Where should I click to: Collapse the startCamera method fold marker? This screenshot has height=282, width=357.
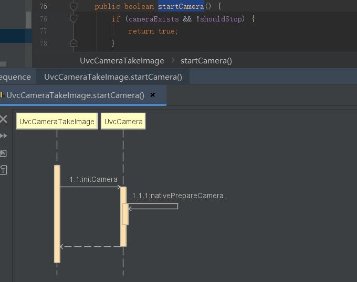(73, 6)
